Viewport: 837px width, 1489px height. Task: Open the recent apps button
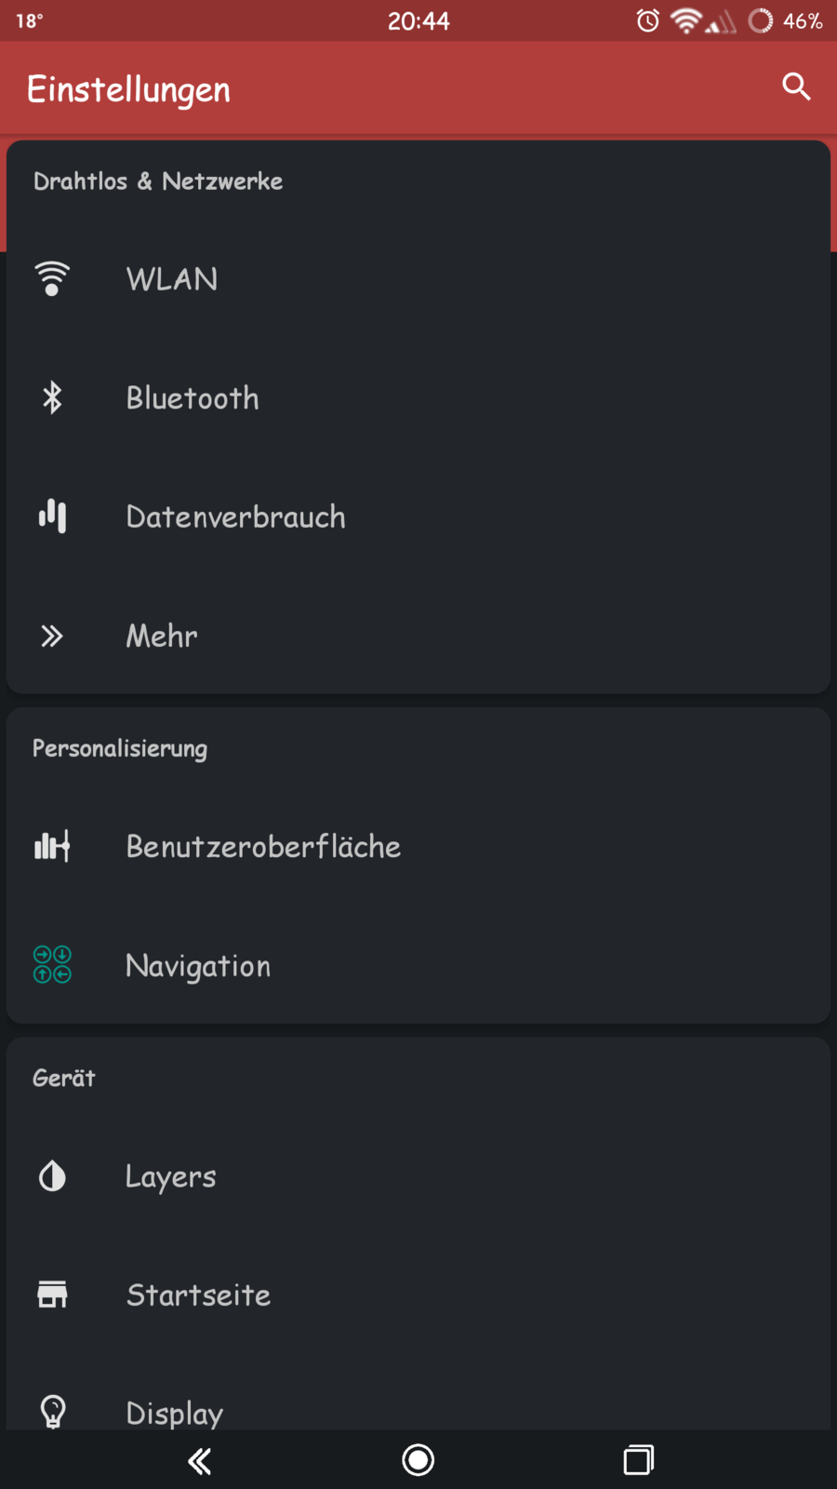[638, 1460]
